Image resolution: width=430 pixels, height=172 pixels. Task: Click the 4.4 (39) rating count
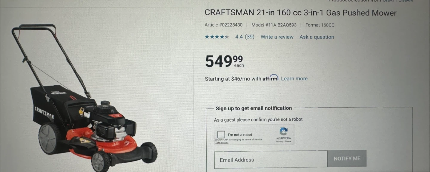coord(245,37)
